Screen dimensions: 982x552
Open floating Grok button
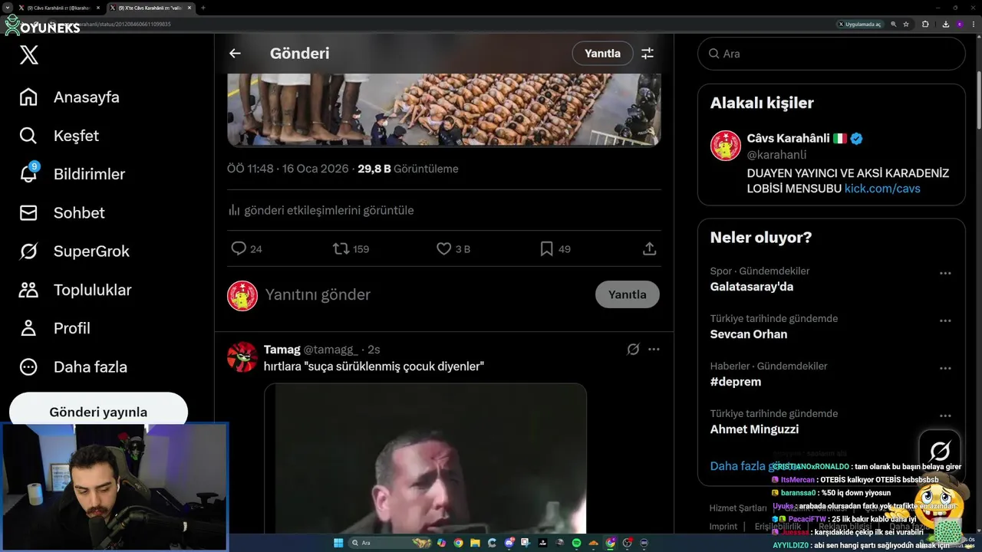940,450
